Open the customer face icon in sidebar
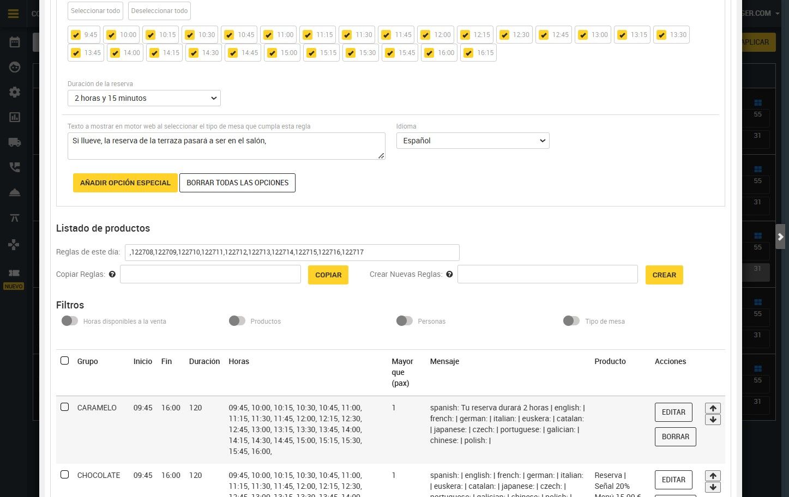 coord(15,67)
